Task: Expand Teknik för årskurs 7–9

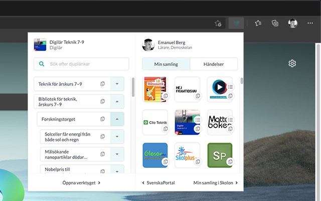Action: point(117,84)
